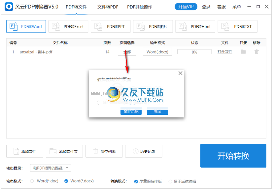Remove anxaizai file using trash icon
The width and height of the screenshot is (272, 189).
pyautogui.click(x=256, y=52)
